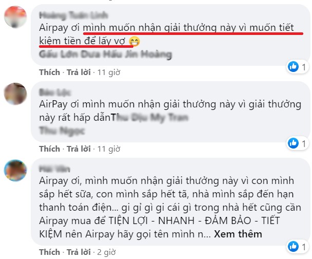This screenshot has height=259, width=312.
Task: Click the like reaction icon on first comment
Action: coord(293,66)
